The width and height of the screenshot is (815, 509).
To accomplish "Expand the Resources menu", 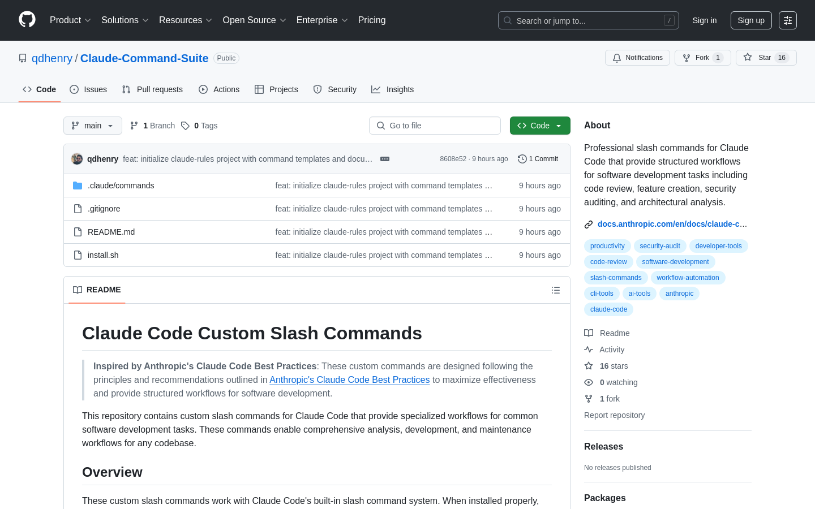I will [x=186, y=20].
